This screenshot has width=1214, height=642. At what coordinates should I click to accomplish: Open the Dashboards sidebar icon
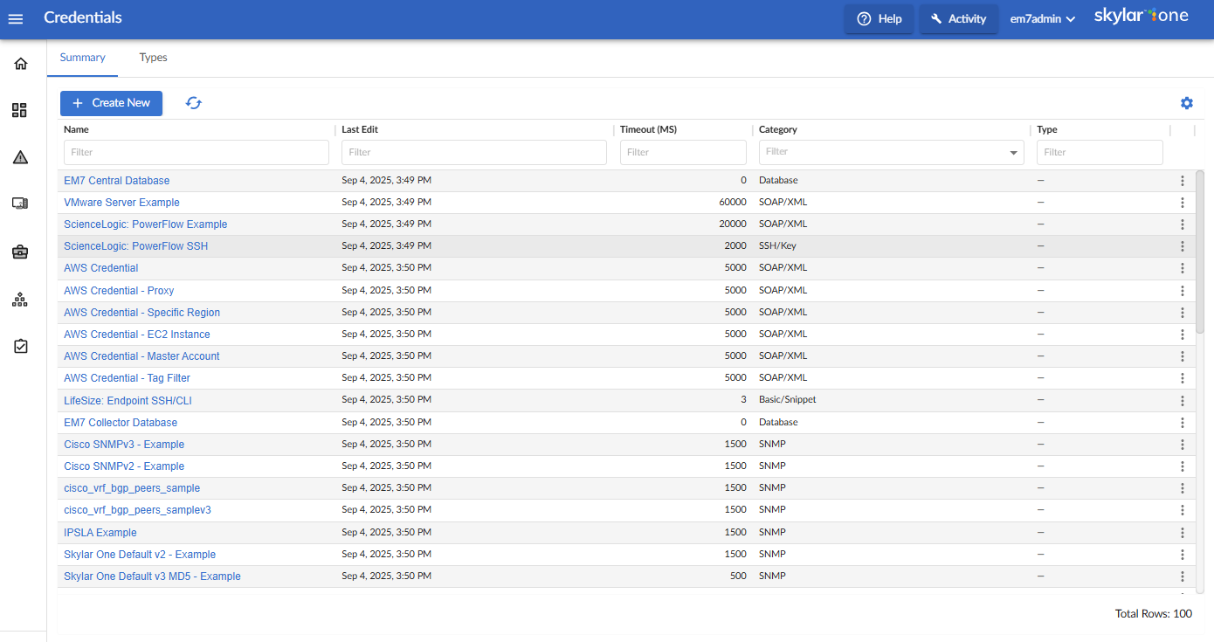click(20, 110)
